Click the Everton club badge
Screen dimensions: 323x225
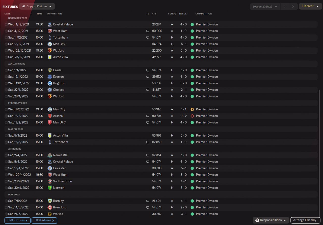pyautogui.click(x=50, y=77)
